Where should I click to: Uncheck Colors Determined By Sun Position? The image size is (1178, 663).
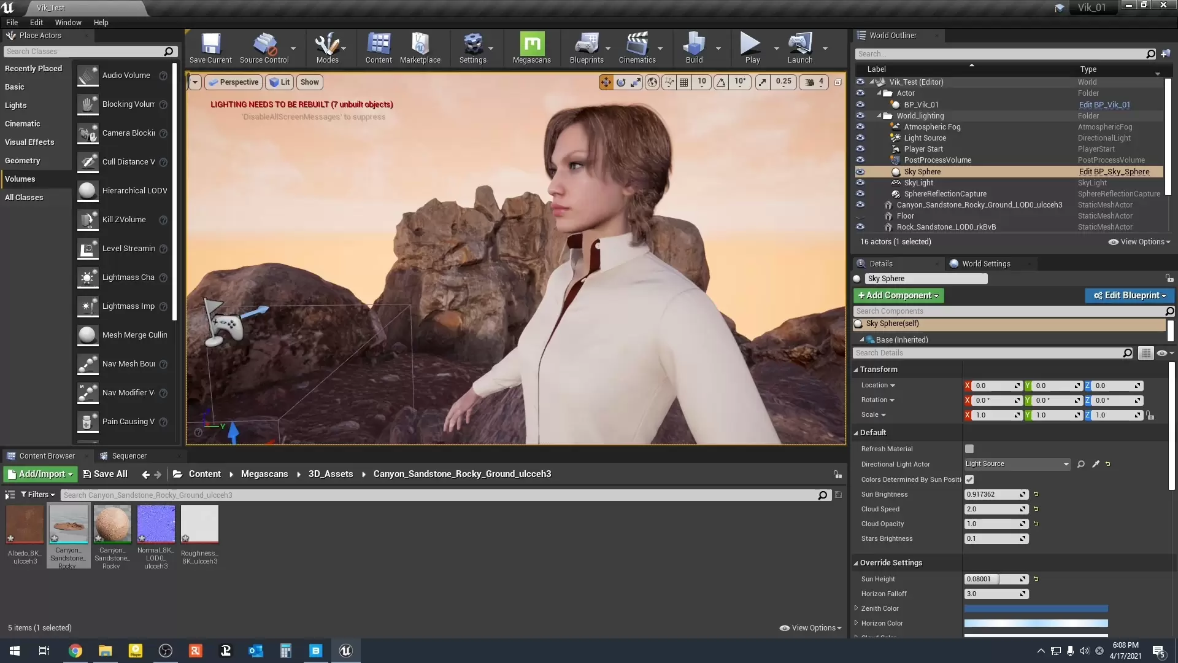point(969,479)
